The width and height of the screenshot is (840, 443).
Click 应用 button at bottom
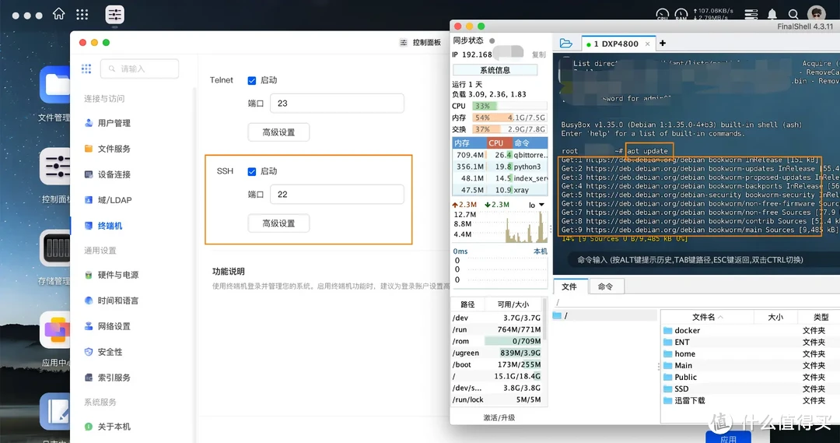[x=728, y=438]
